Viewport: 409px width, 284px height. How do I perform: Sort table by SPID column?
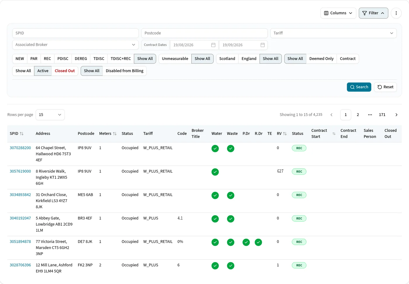coord(22,134)
